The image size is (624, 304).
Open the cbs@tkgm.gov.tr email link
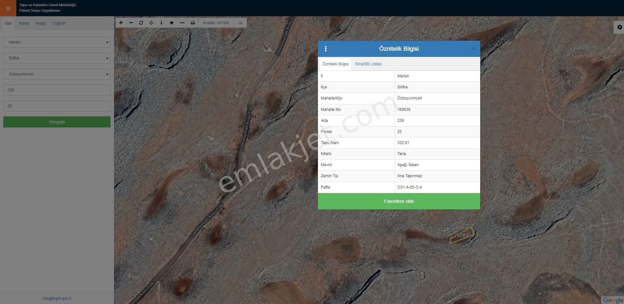pos(57,298)
